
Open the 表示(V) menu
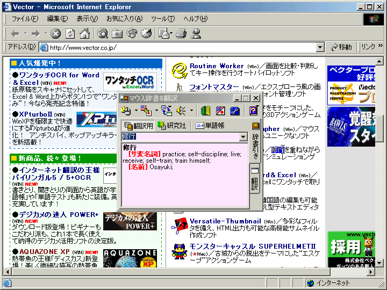pyautogui.click(x=87, y=19)
